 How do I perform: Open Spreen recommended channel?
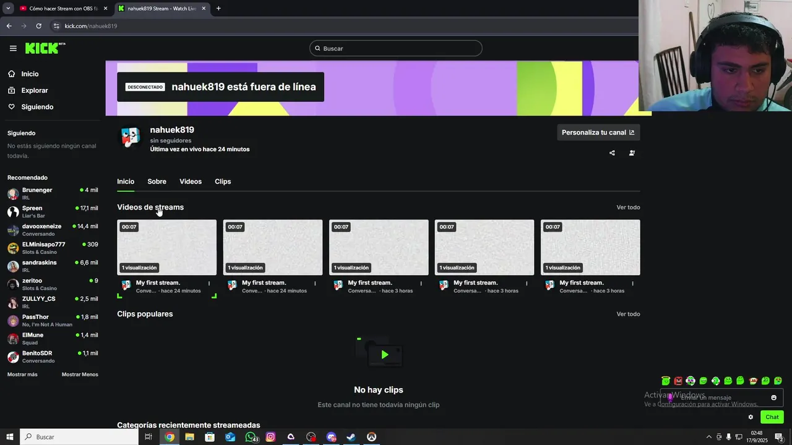pos(53,212)
